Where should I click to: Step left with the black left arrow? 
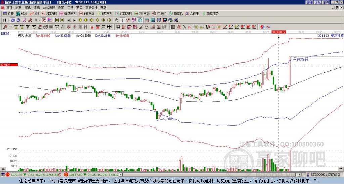(69, 20)
